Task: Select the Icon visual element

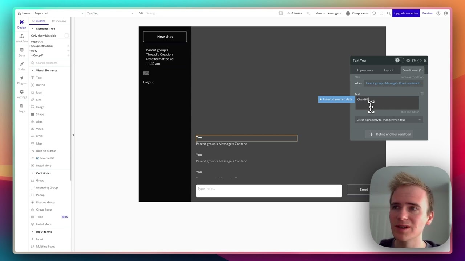Action: click(x=39, y=92)
